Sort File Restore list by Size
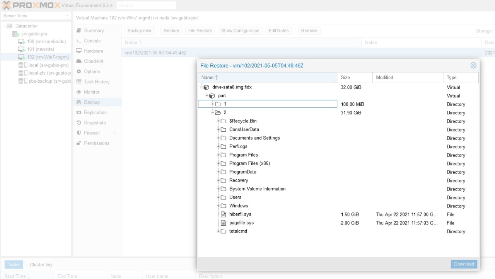 tap(355, 78)
